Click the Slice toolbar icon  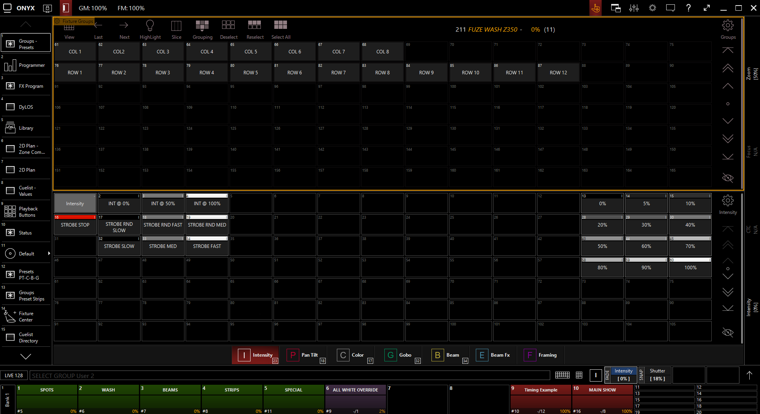click(x=176, y=26)
